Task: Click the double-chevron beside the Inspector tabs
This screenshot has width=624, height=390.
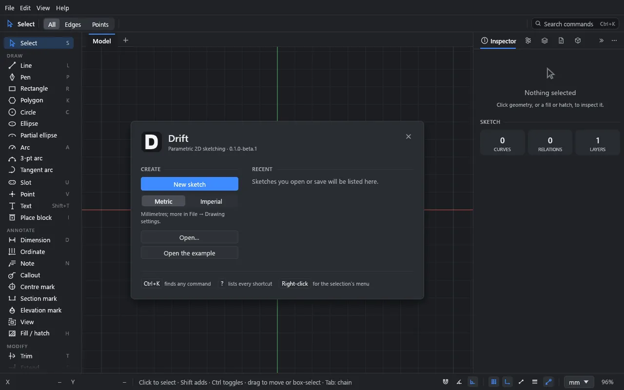Action: [601, 41]
